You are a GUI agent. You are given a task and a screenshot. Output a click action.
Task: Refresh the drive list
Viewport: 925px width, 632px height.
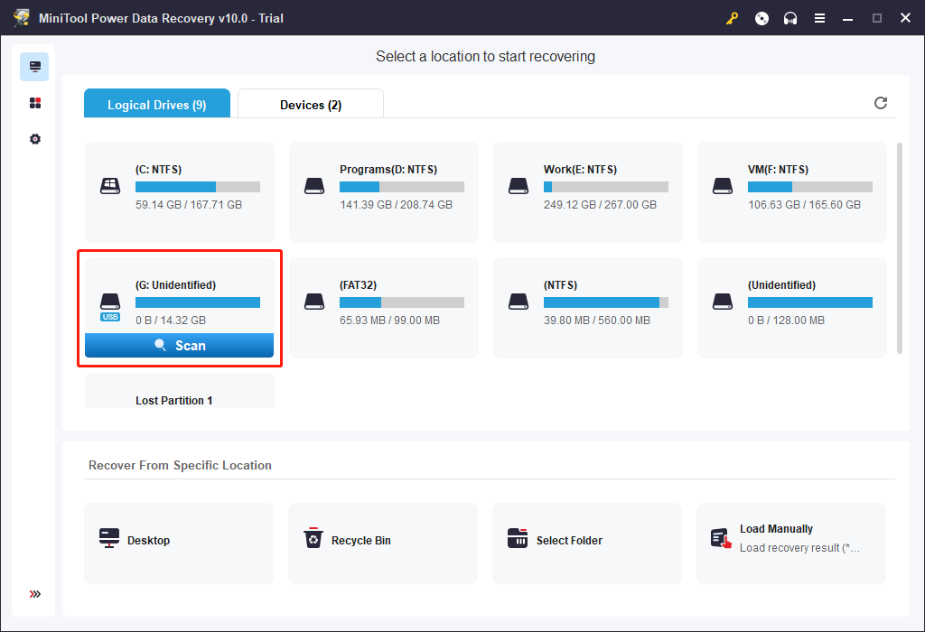pyautogui.click(x=881, y=103)
